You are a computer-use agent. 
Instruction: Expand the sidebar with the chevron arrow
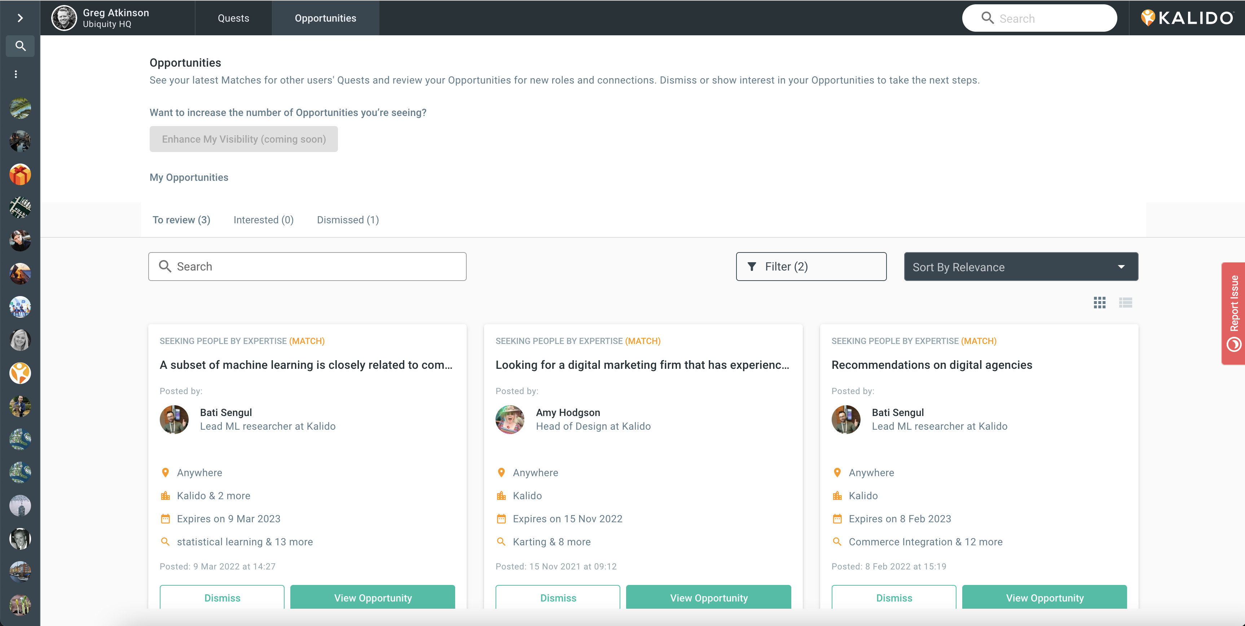pyautogui.click(x=20, y=18)
